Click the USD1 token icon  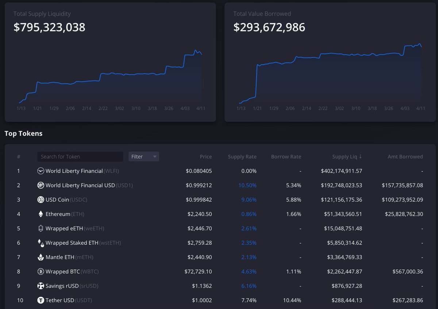click(41, 185)
